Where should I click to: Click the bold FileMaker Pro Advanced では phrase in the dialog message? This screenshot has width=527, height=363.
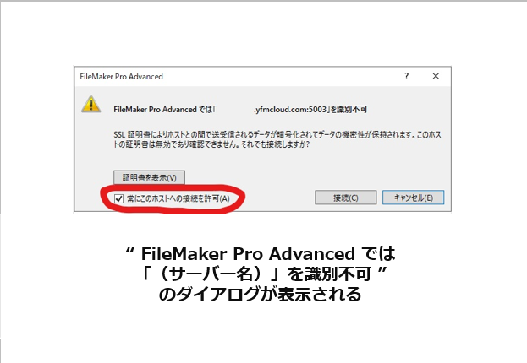pyautogui.click(x=163, y=110)
